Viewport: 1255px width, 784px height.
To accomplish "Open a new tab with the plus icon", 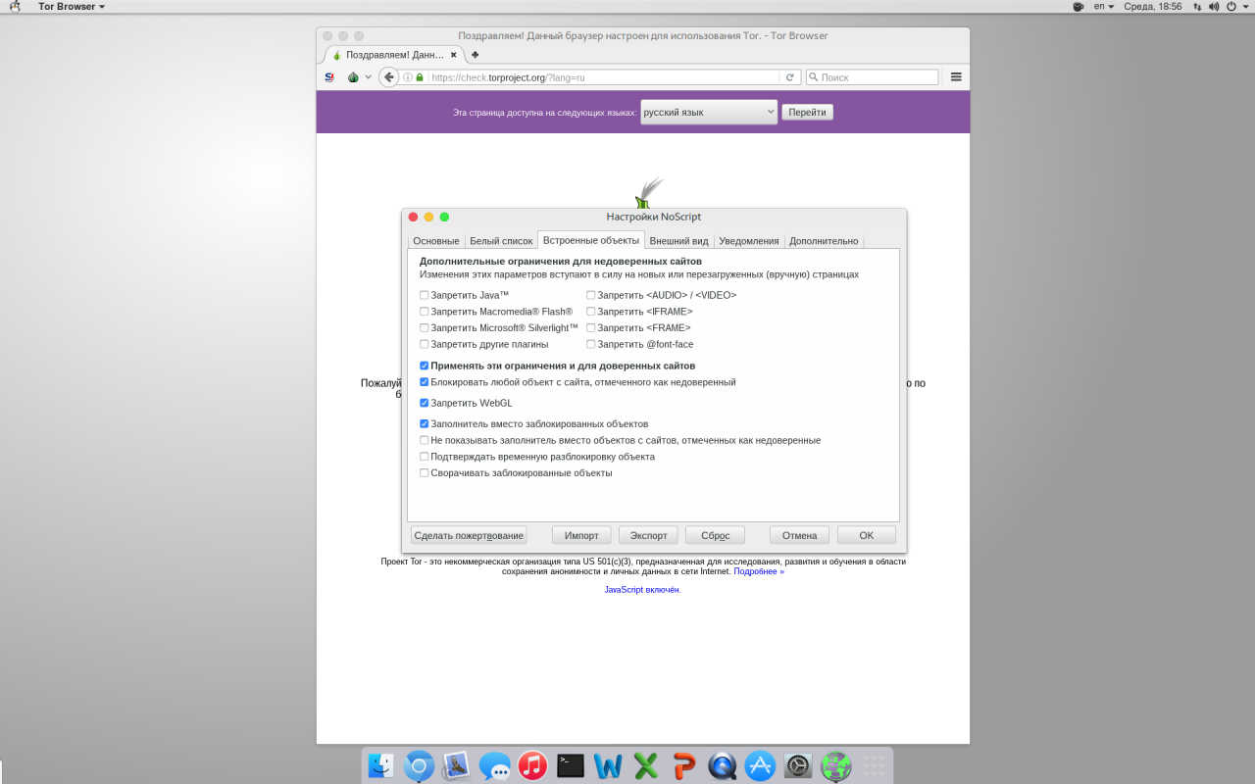I will (x=476, y=55).
